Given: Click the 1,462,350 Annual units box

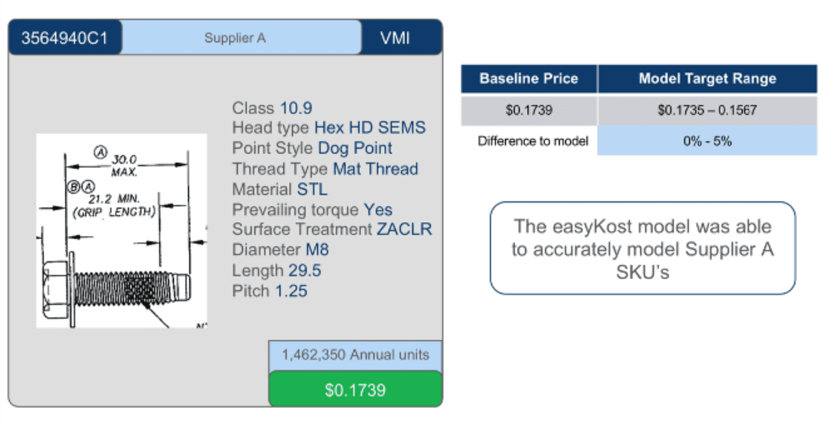Looking at the screenshot, I should tap(355, 355).
